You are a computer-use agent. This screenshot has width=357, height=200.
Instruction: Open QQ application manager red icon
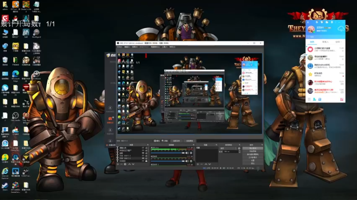point(341,99)
